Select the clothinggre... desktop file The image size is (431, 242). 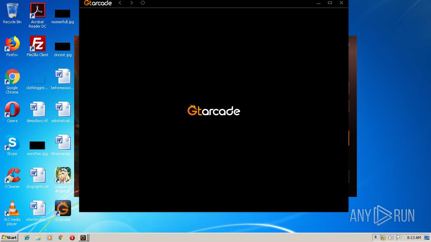pyautogui.click(x=37, y=83)
